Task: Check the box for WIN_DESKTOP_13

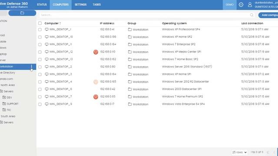Action: (x=40, y=59)
